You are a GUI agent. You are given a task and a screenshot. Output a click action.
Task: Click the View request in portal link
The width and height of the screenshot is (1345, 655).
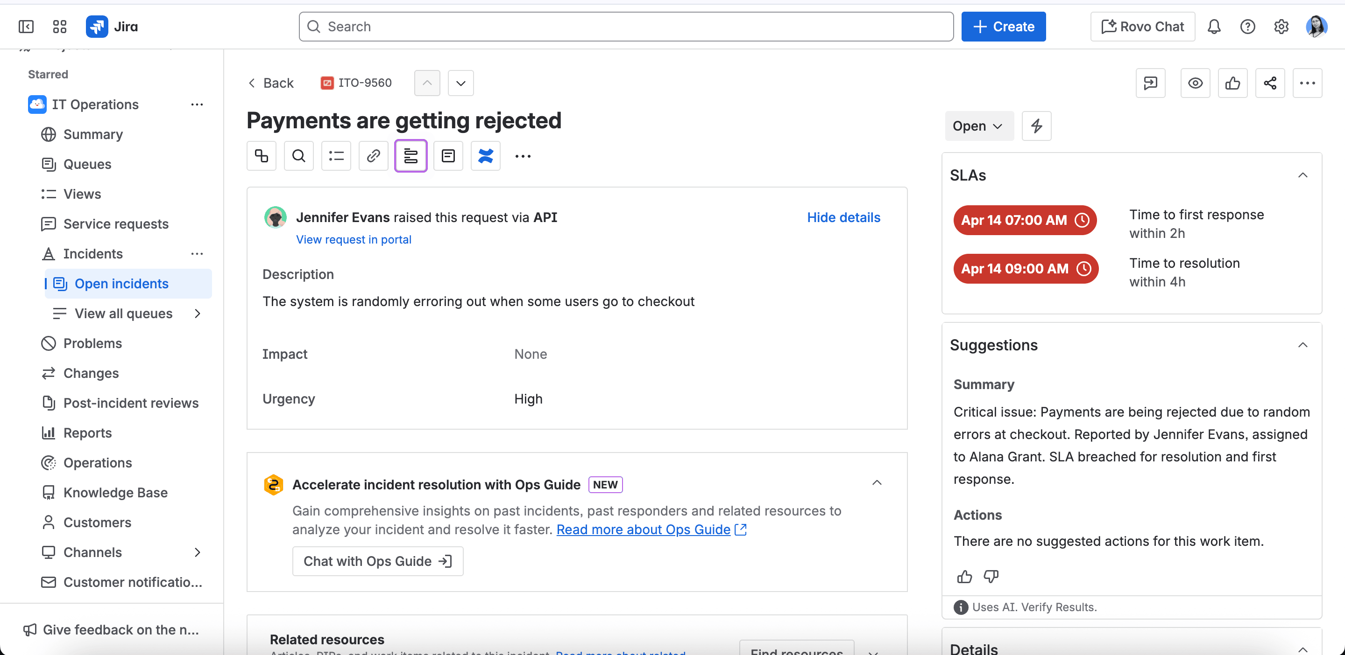(354, 239)
